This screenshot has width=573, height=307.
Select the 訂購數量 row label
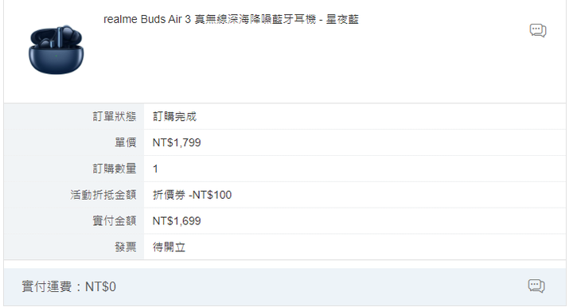[115, 169]
